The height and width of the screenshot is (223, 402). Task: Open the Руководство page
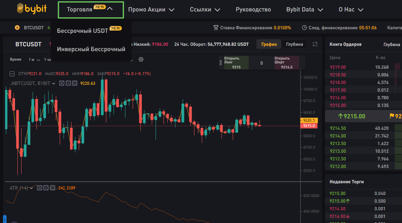tap(253, 10)
